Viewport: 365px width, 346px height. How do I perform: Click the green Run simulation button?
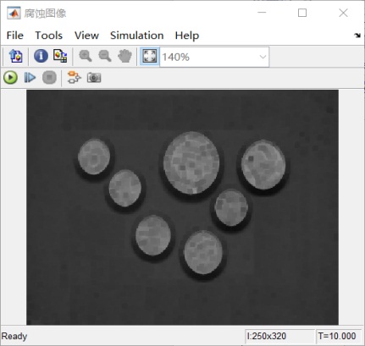(x=11, y=78)
